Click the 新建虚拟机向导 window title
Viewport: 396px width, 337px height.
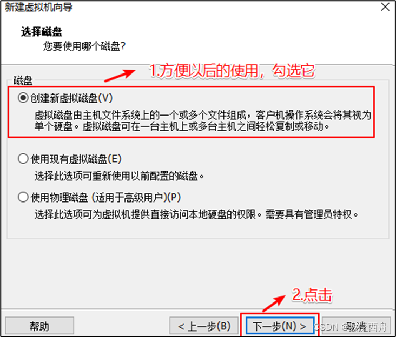[x=39, y=7]
